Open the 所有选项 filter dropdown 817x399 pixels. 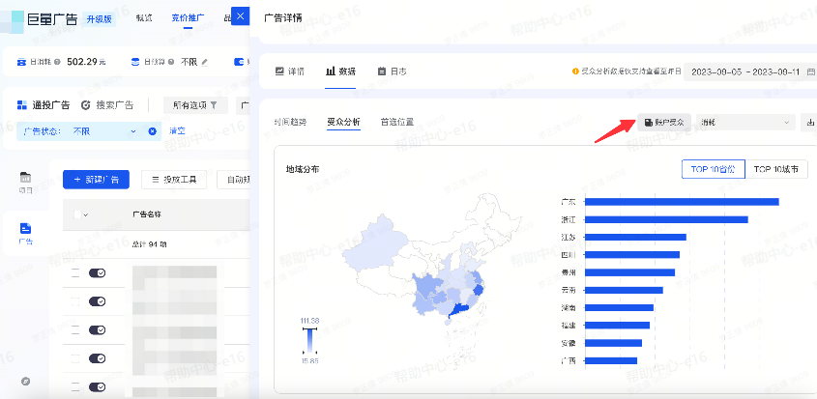pyautogui.click(x=195, y=105)
